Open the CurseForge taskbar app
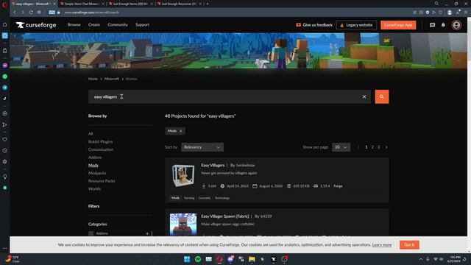 (x=273, y=259)
